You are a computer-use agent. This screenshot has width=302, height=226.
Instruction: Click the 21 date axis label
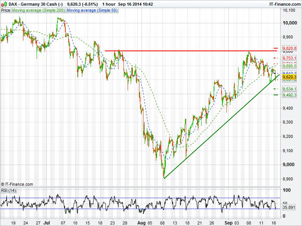(x=200, y=223)
